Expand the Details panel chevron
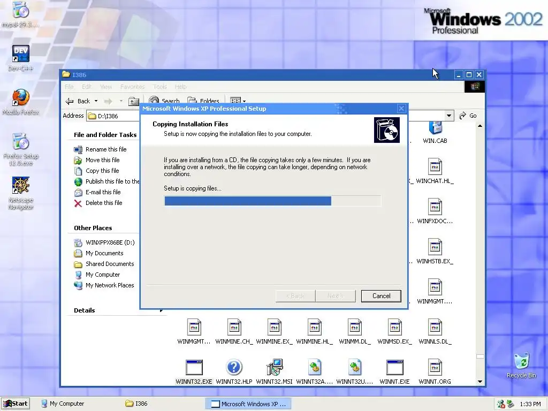548x411 pixels. pyautogui.click(x=161, y=310)
